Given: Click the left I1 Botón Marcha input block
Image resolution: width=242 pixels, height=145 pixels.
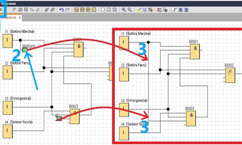Looking at the screenshot, I should pyautogui.click(x=8, y=41).
